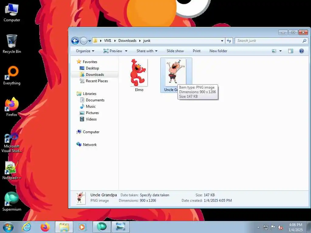Click Date created value 1/4/2025 4:05 PM
The height and width of the screenshot is (233, 311).
[x=217, y=201]
